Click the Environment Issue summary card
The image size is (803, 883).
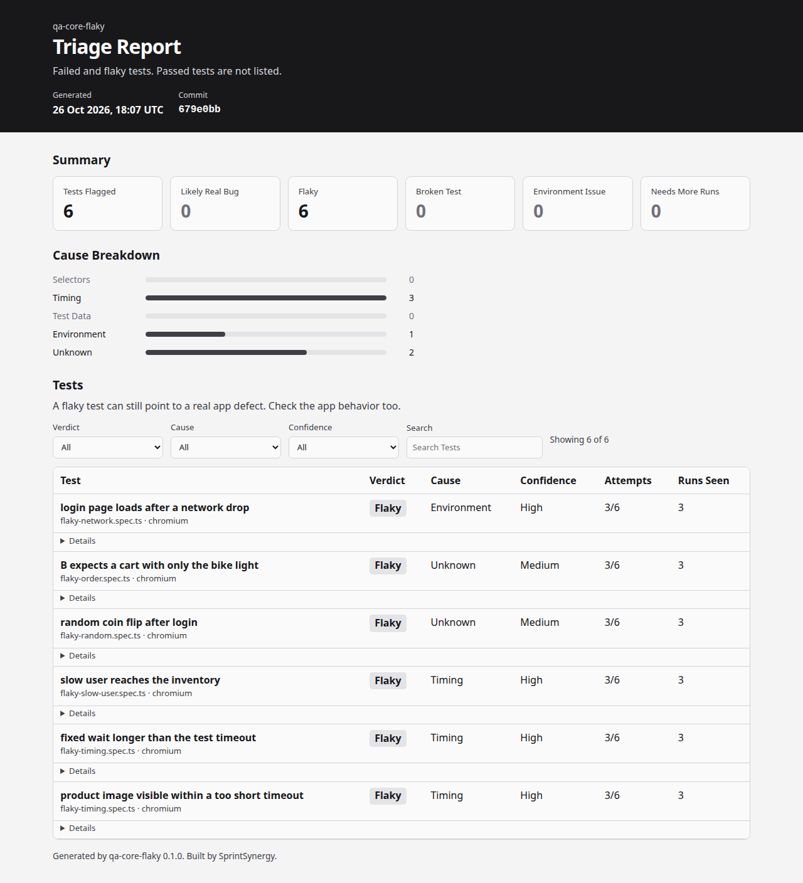(x=578, y=203)
